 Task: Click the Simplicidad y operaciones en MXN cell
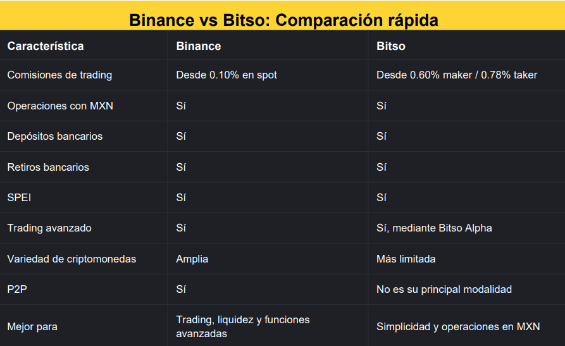click(458, 327)
